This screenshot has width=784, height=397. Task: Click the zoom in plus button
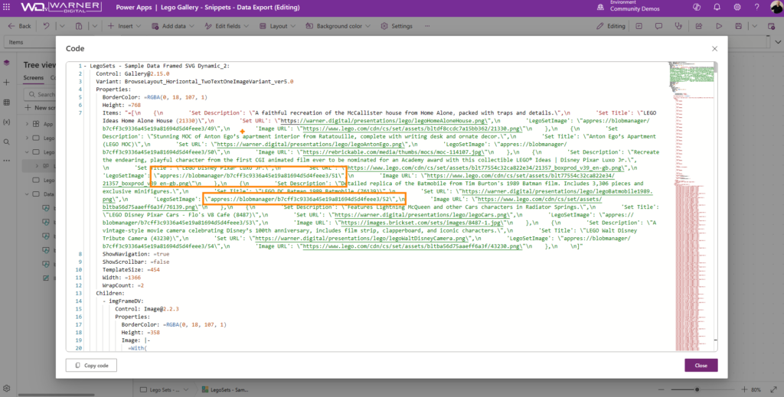[x=744, y=389]
